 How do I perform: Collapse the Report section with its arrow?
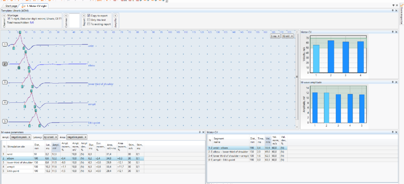pyautogui.click(x=84, y=16)
